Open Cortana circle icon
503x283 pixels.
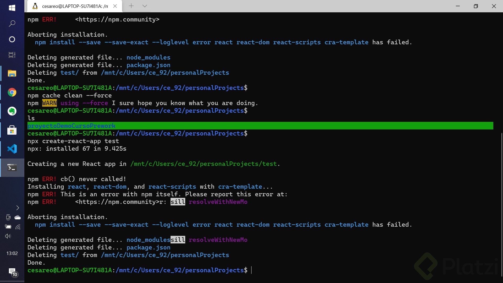12,39
